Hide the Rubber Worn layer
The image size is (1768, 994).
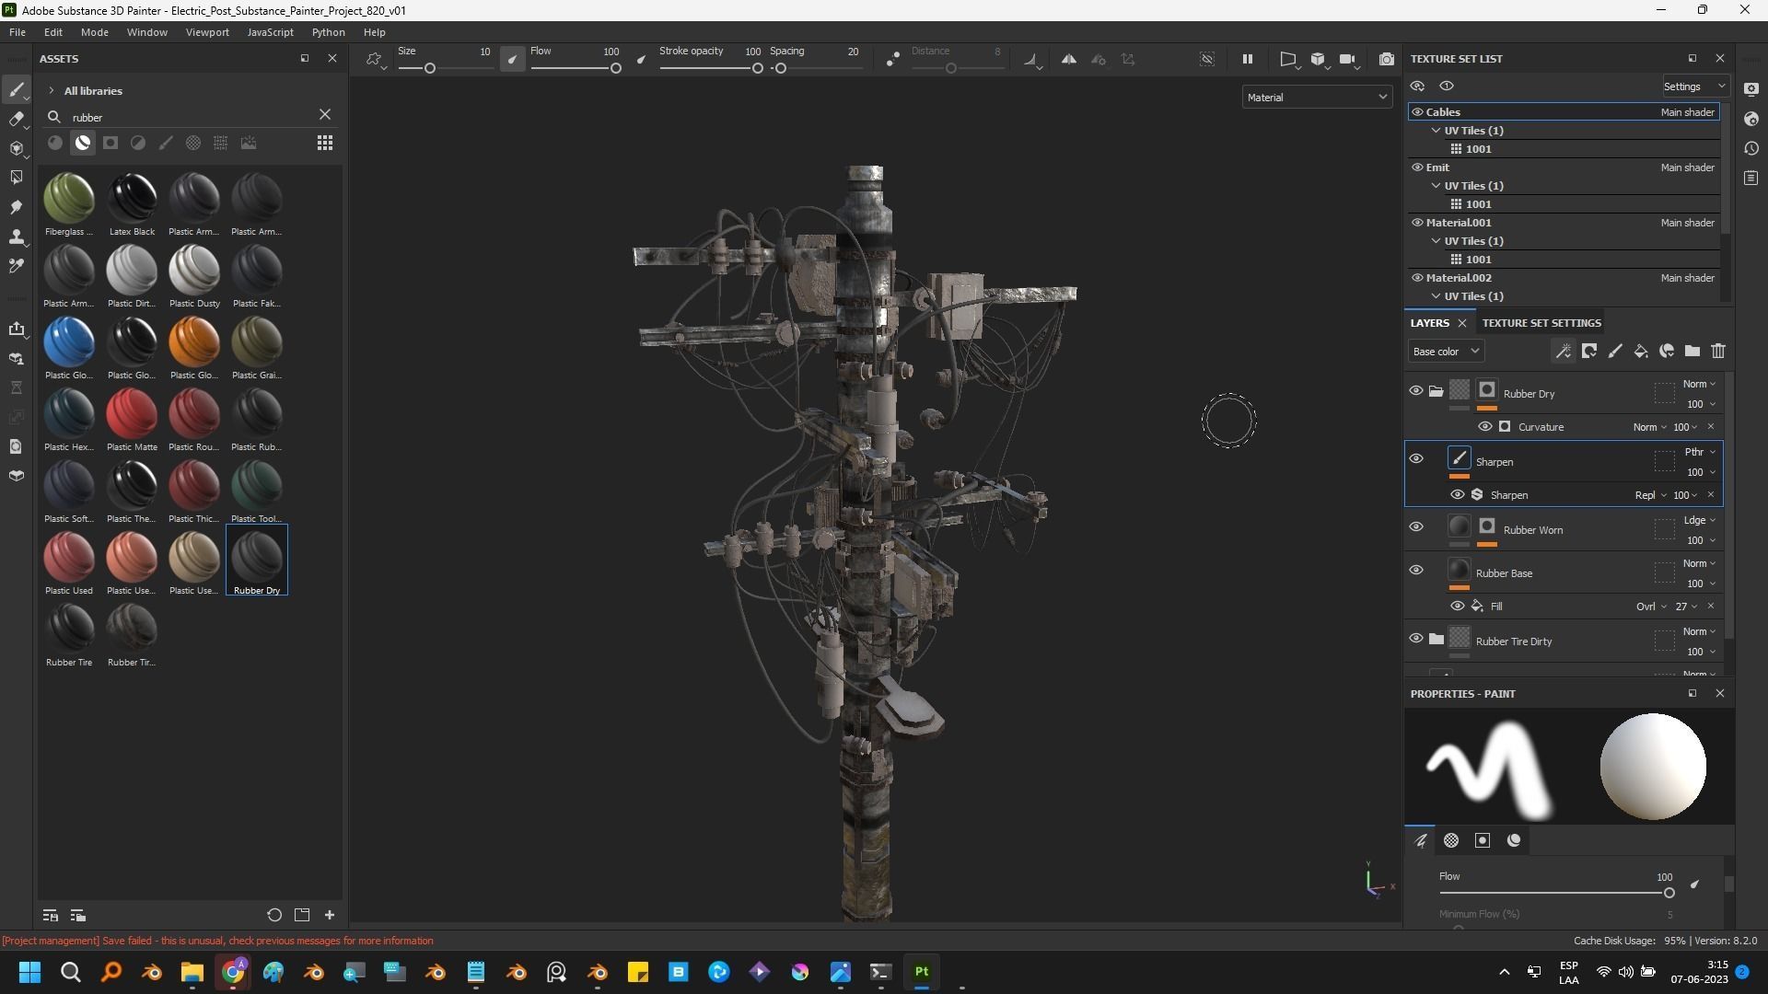pos(1415,526)
